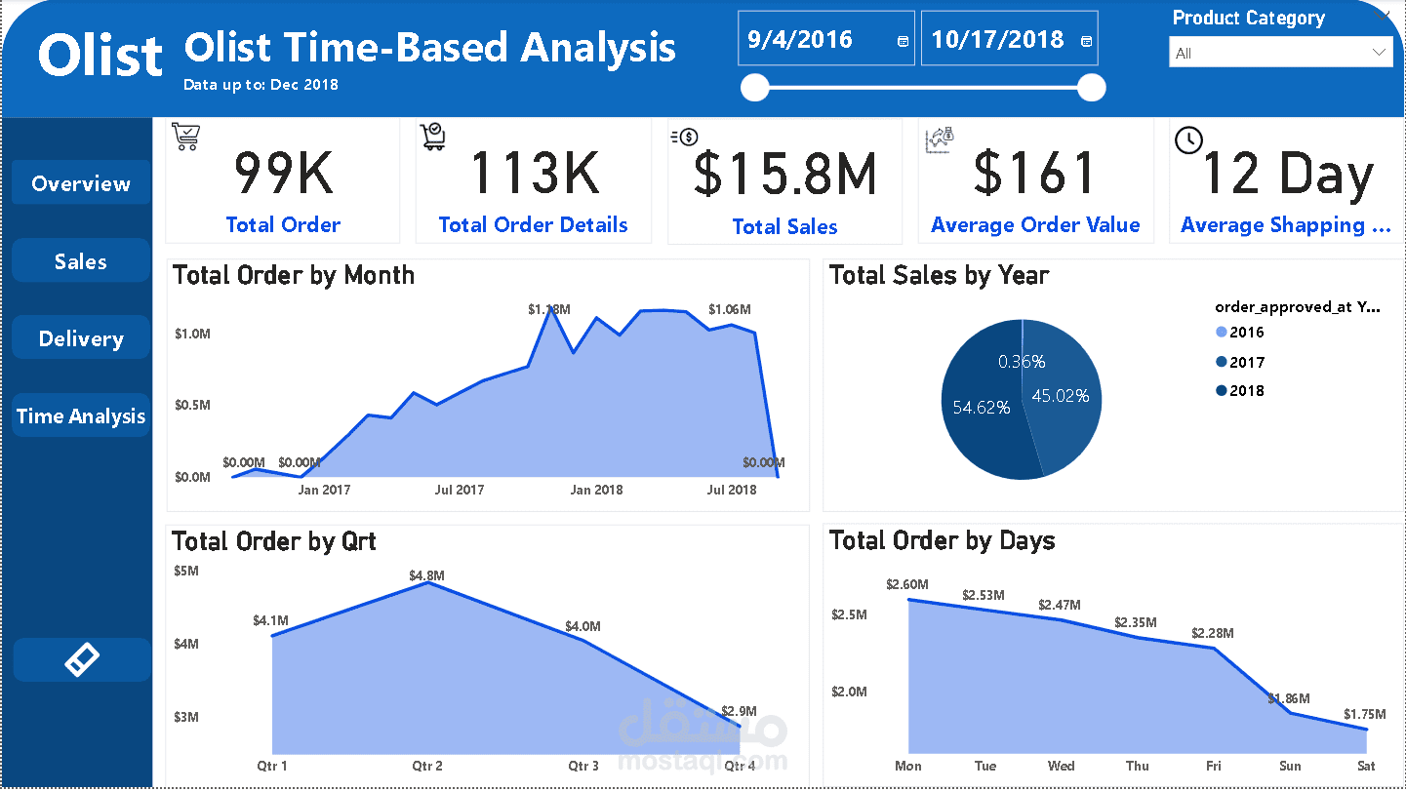Click the start handle of the date slider
The width and height of the screenshot is (1406, 791).
coord(755,88)
